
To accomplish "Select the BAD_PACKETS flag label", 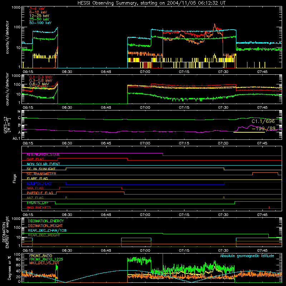I will (x=39, y=207).
